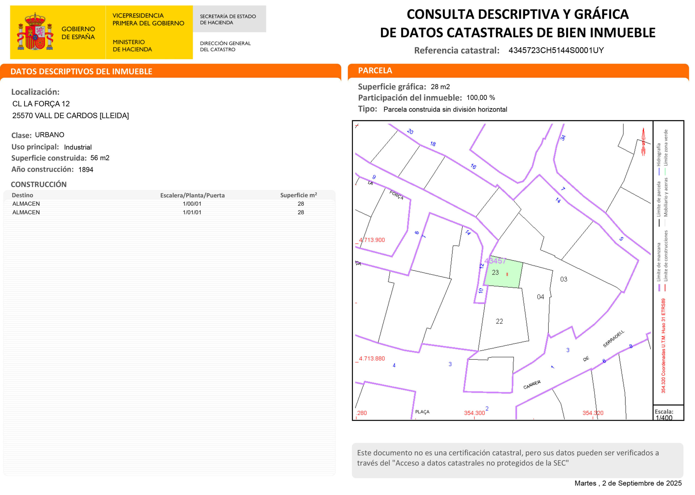Click the purple Límite de manzana legend line
The image size is (695, 495).
tap(659, 288)
